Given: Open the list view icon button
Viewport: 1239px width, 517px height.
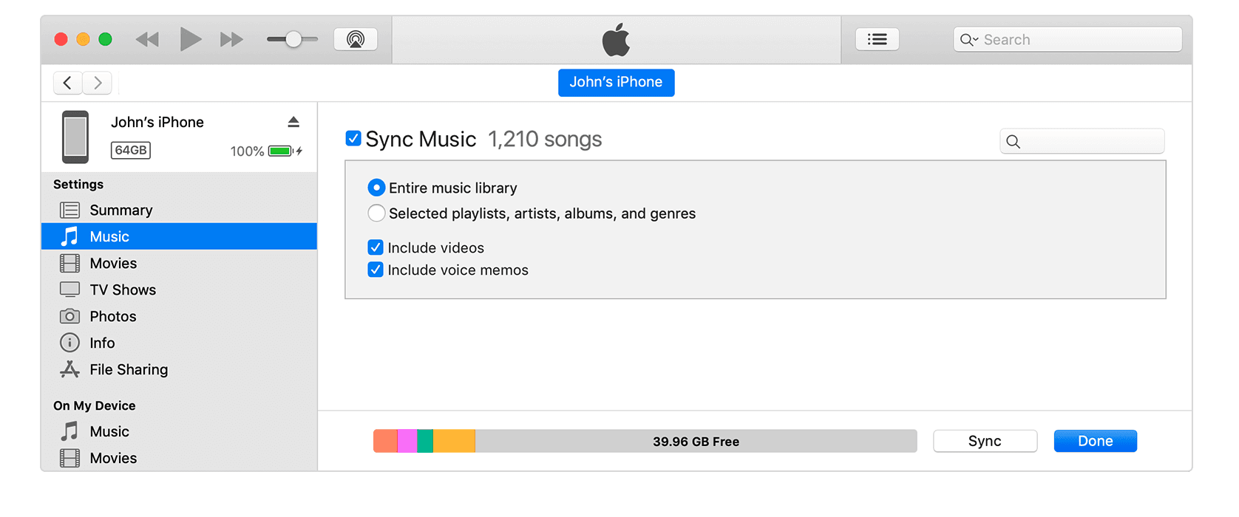Looking at the screenshot, I should click(x=877, y=39).
